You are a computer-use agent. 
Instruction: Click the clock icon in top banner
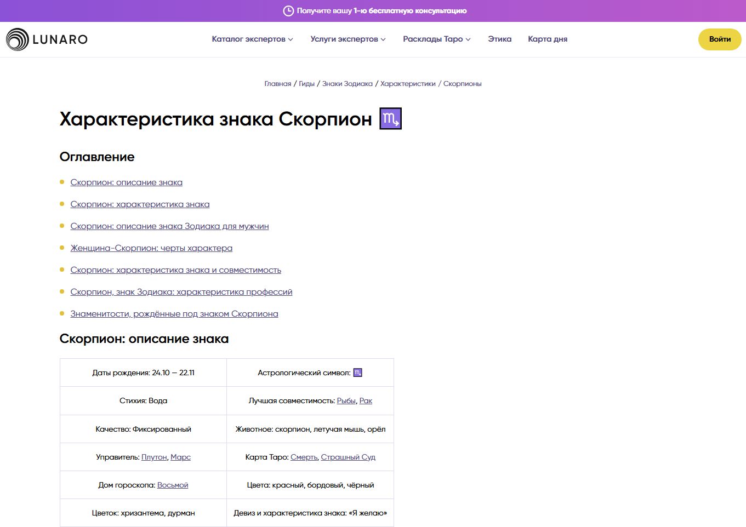[x=288, y=11]
